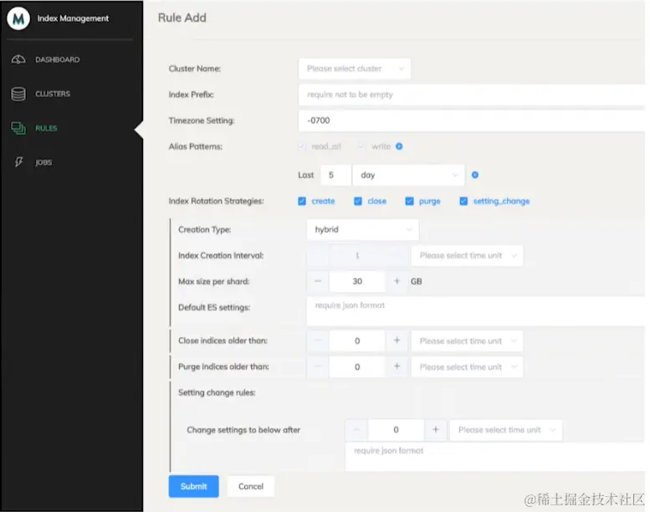The image size is (650, 512).
Task: Cancel adding the rule
Action: pyautogui.click(x=251, y=486)
